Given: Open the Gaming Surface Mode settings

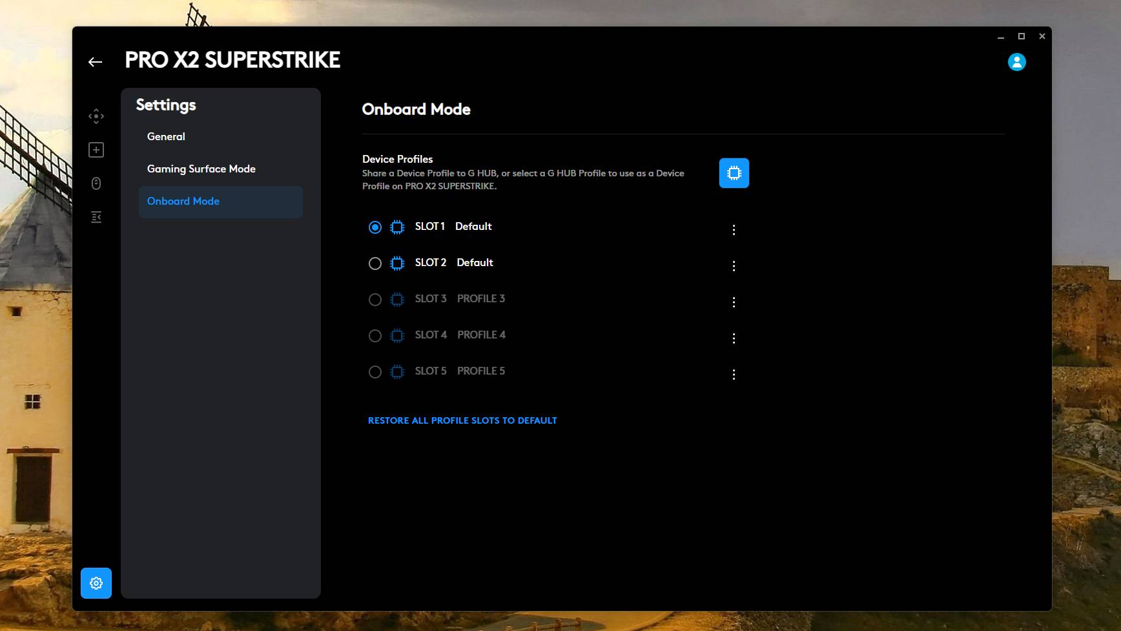Looking at the screenshot, I should (201, 169).
